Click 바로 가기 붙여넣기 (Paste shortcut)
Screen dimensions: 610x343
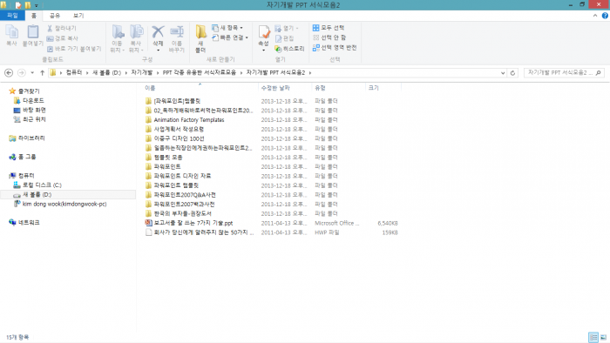point(74,49)
